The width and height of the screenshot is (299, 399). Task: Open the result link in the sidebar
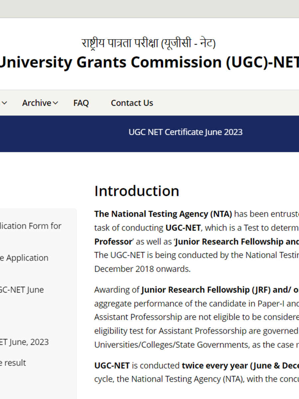pos(13,363)
